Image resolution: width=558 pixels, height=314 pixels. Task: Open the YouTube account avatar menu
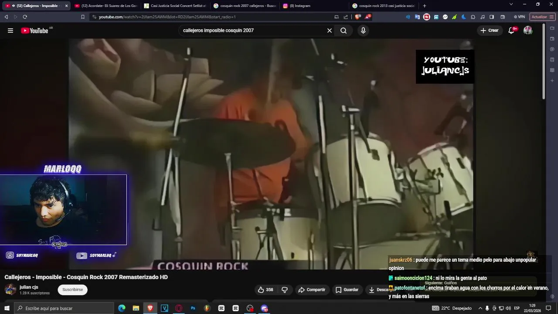tap(528, 31)
